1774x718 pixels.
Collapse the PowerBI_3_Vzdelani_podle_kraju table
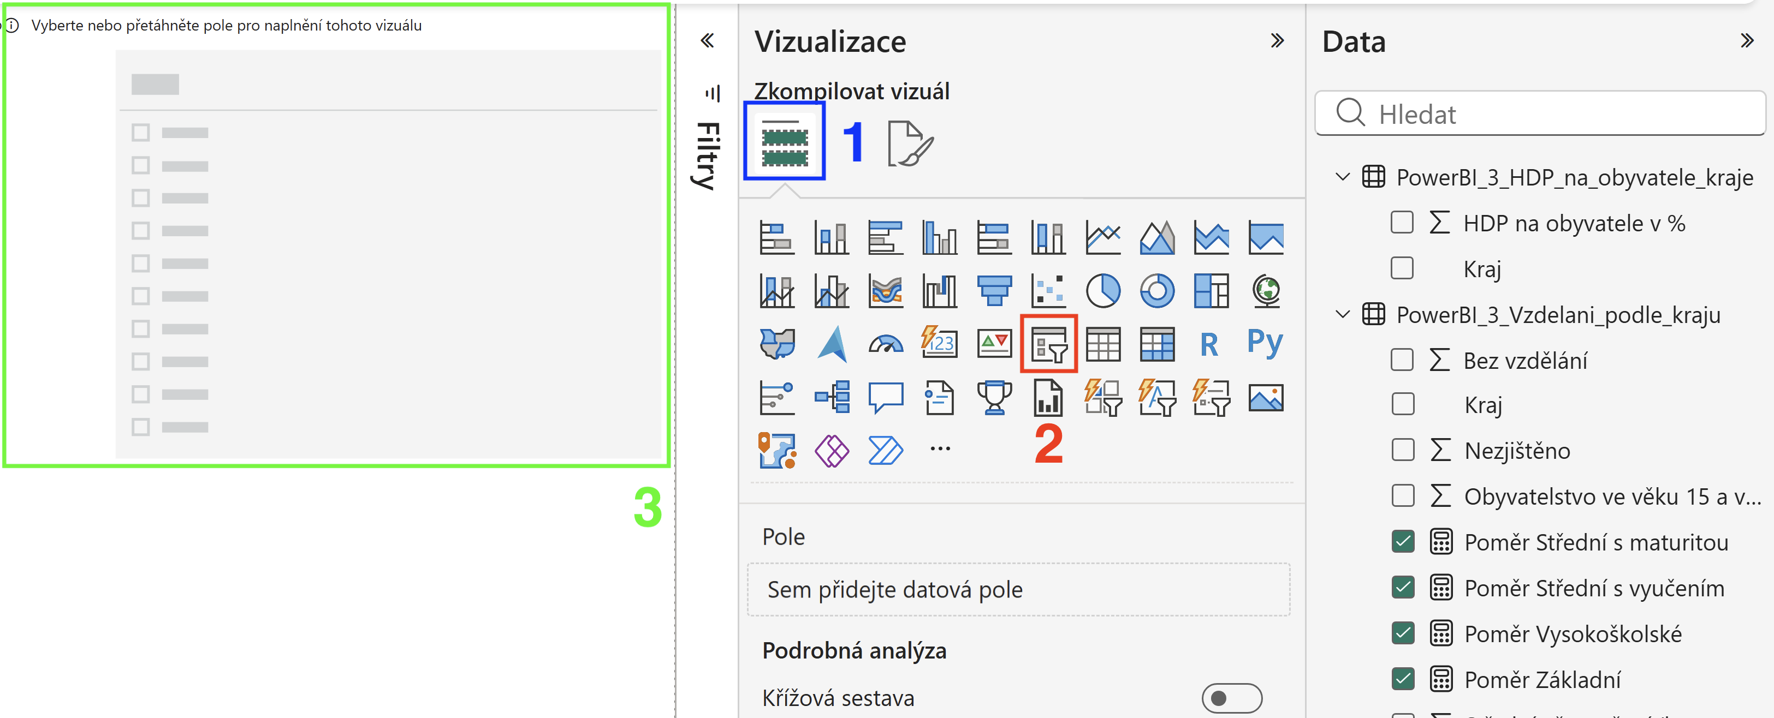(x=1342, y=314)
